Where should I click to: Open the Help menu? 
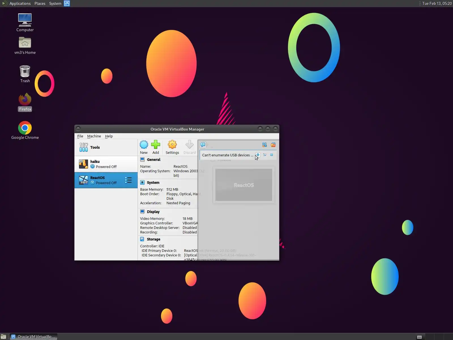pyautogui.click(x=109, y=136)
